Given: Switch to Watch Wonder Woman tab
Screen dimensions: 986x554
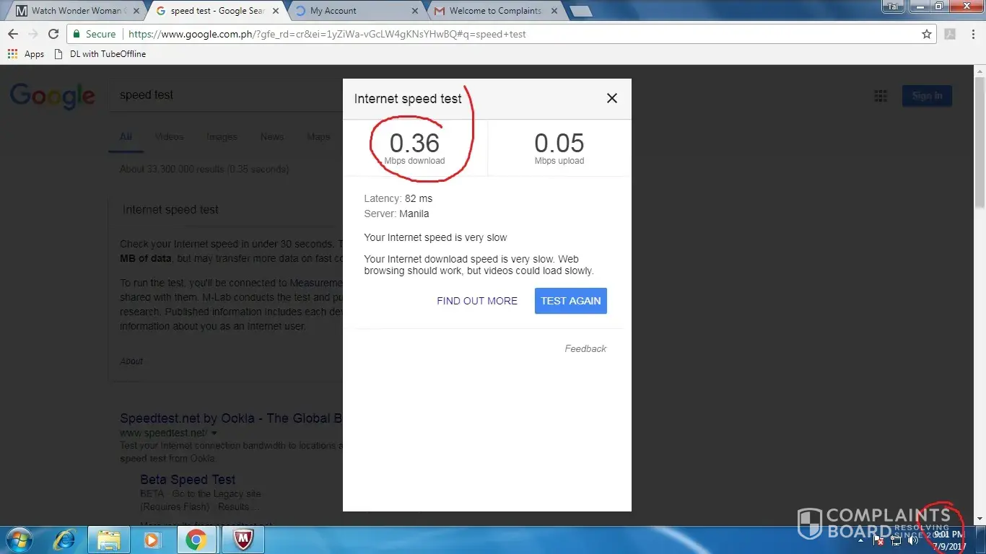Looking at the screenshot, I should [72, 11].
